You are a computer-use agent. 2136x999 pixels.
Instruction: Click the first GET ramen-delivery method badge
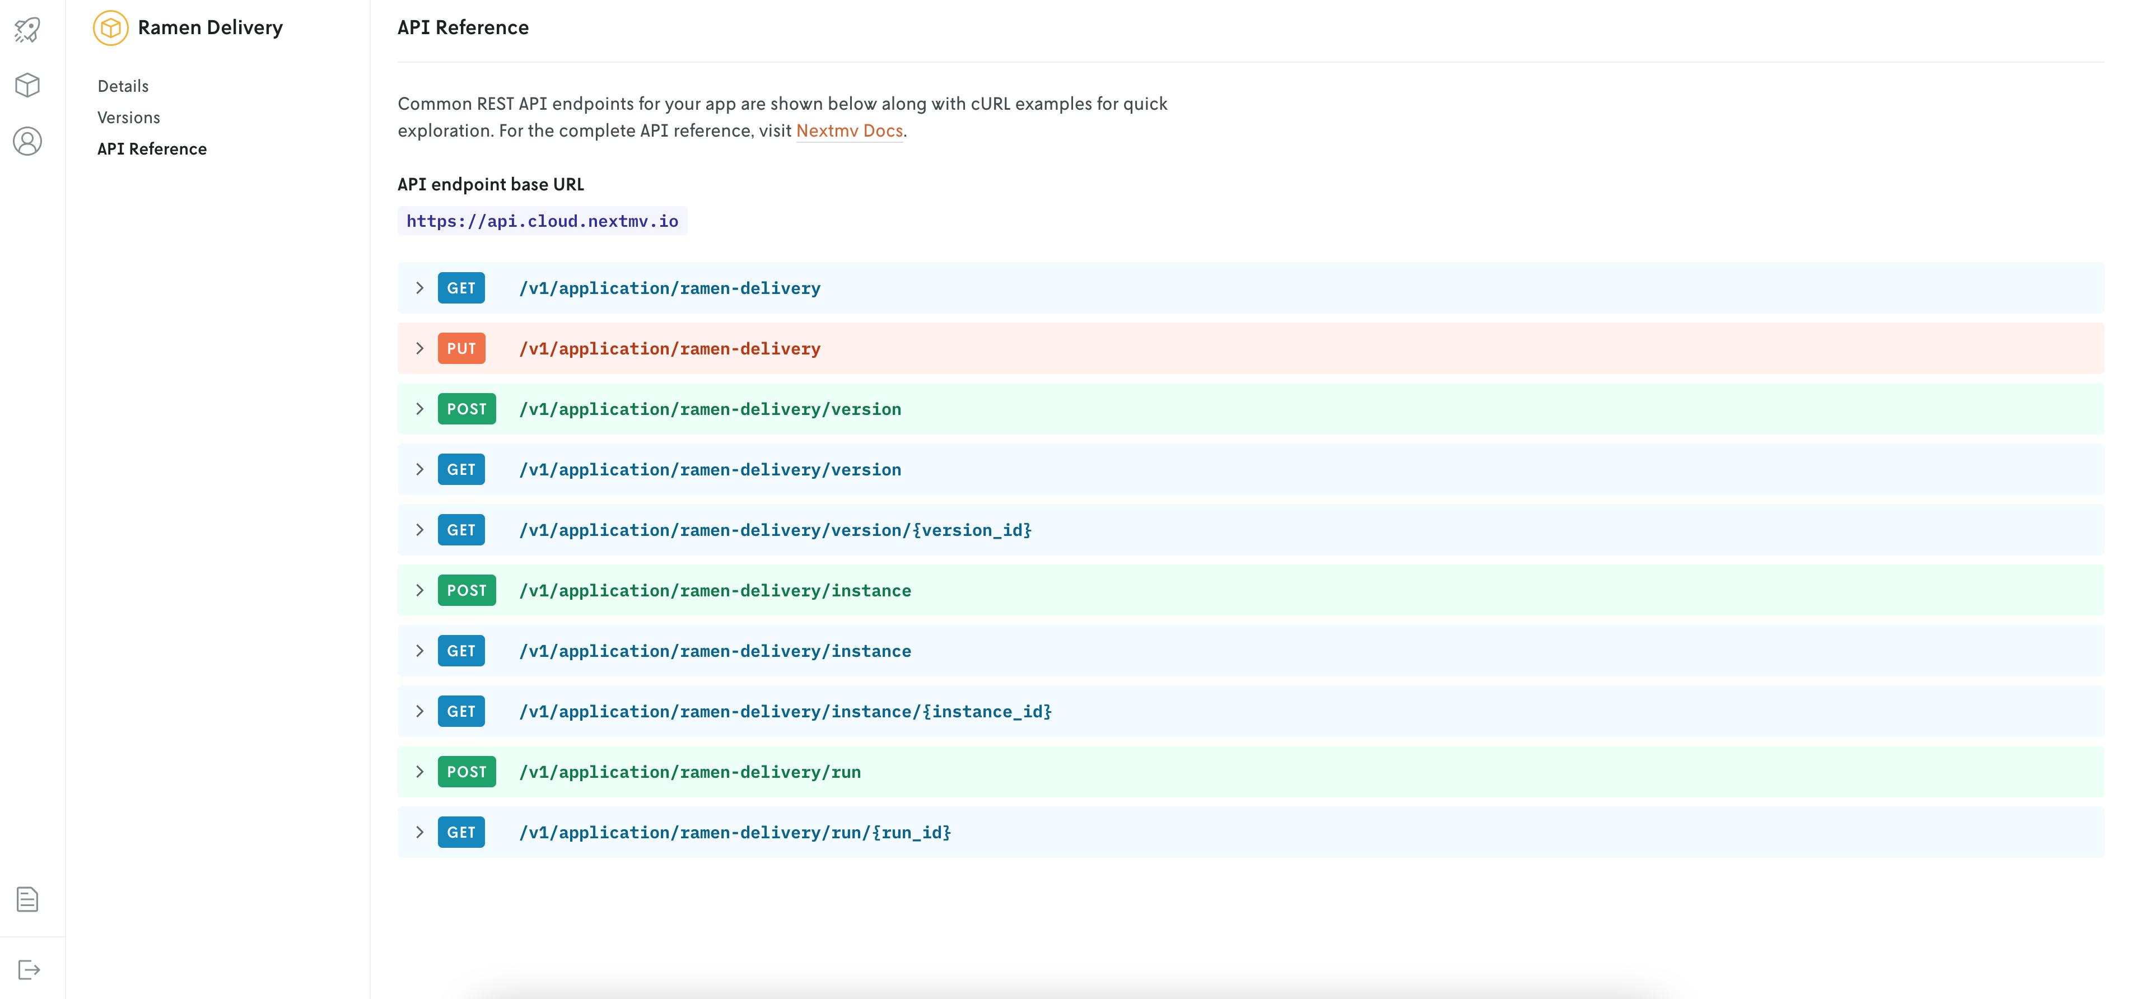coord(461,288)
